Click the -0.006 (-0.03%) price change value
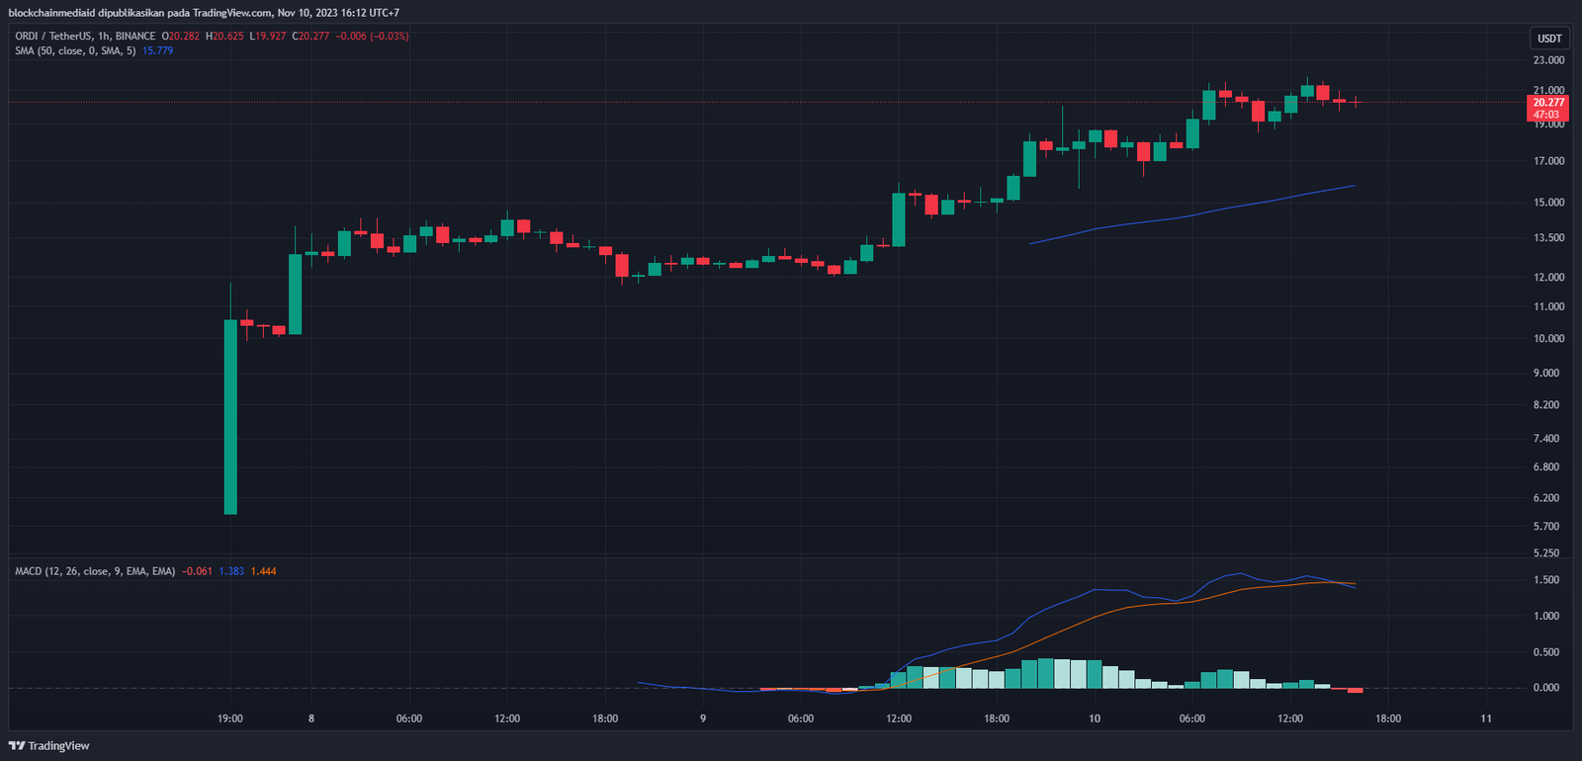Image resolution: width=1582 pixels, height=761 pixels. (372, 37)
